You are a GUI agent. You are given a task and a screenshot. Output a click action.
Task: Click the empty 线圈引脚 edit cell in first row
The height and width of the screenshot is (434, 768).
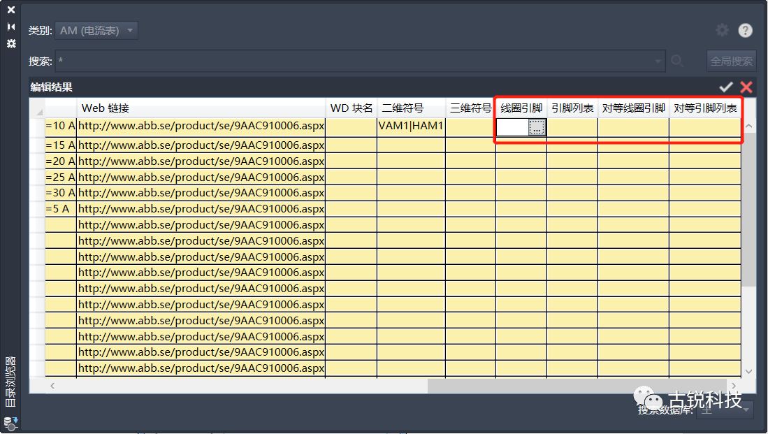(512, 127)
